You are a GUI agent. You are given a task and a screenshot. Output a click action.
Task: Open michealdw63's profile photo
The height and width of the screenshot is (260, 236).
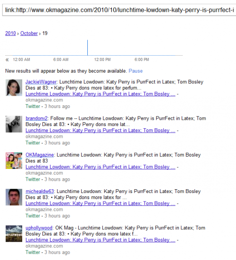point(14,197)
